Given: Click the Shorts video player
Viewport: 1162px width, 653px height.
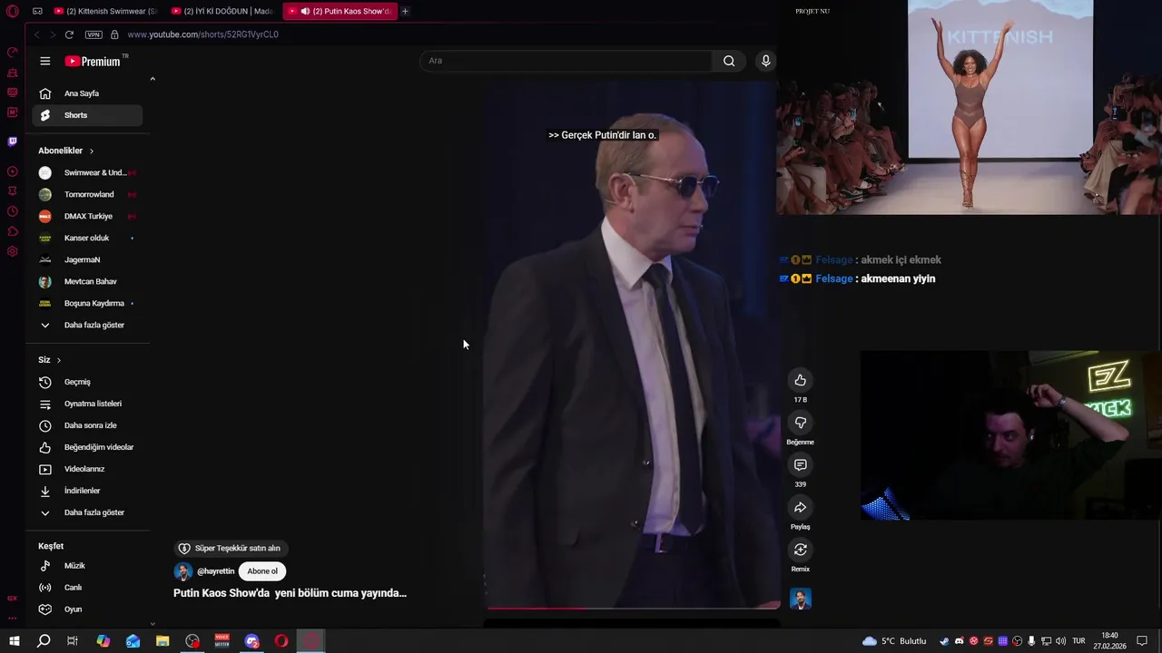Looking at the screenshot, I should (x=632, y=345).
